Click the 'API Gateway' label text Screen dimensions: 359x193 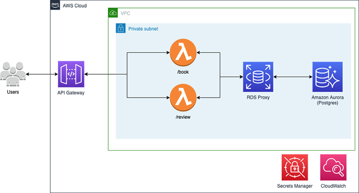[x=71, y=93]
